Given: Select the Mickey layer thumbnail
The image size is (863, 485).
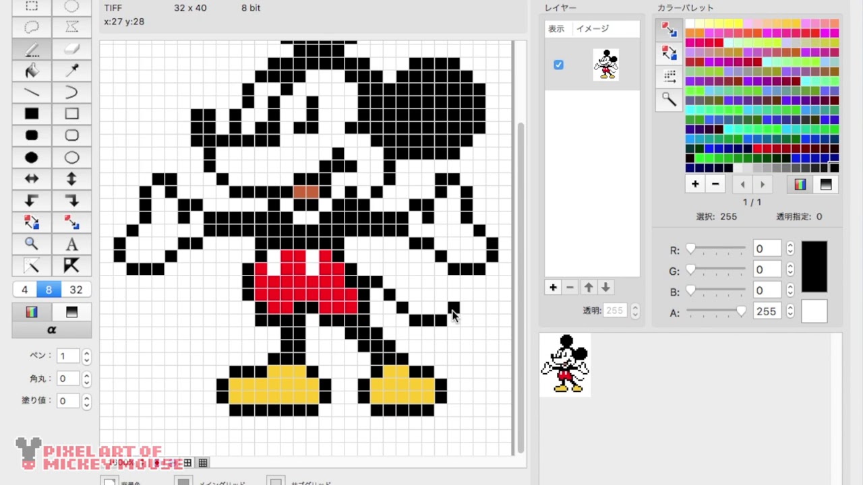Looking at the screenshot, I should [x=605, y=65].
